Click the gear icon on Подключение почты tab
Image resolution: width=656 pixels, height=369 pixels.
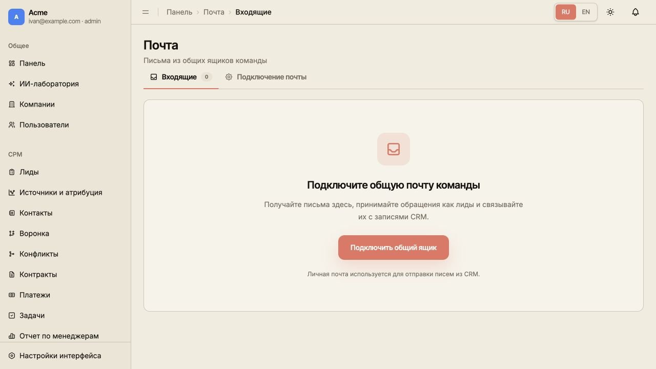coord(229,77)
